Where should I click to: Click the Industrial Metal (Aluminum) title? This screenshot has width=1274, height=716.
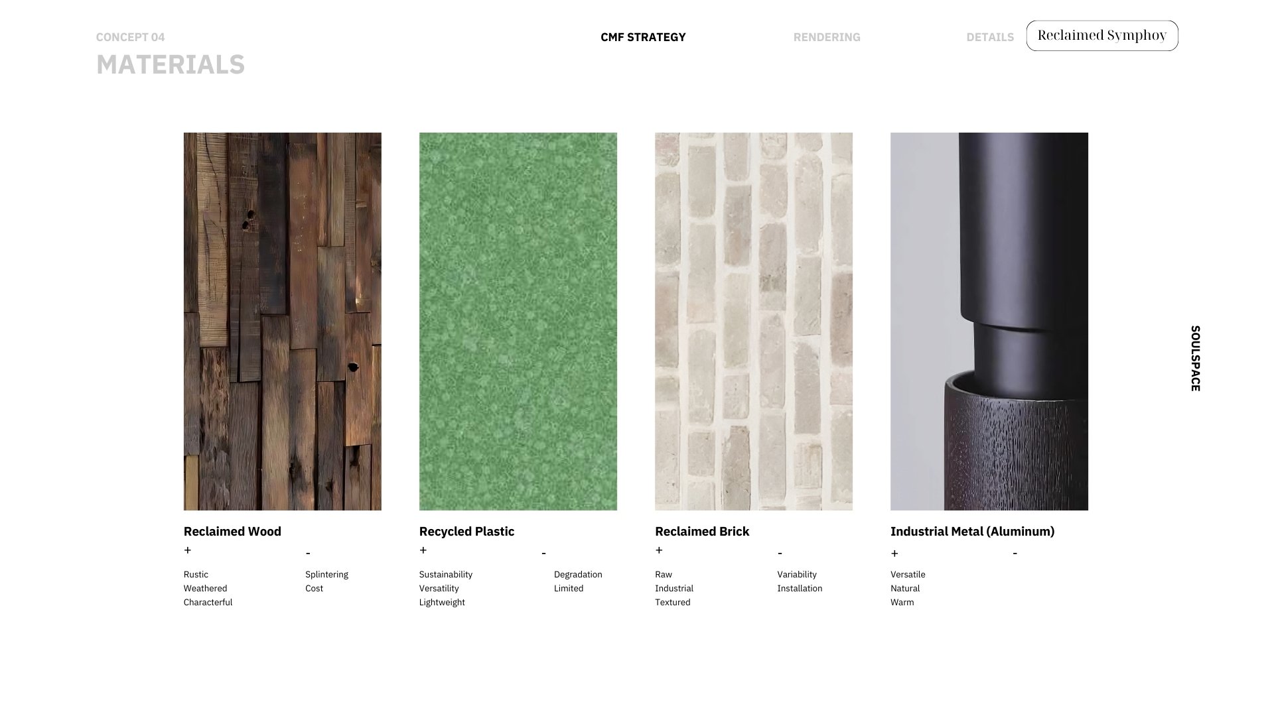pos(972,532)
